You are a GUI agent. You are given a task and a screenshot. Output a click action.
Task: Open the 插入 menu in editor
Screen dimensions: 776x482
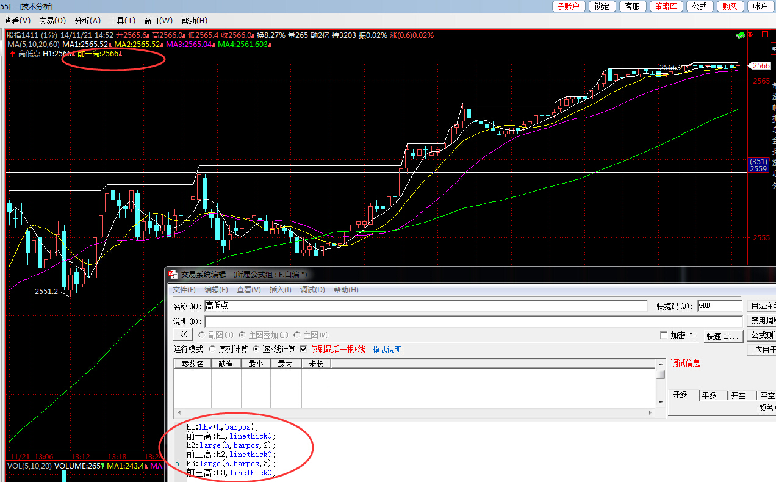[x=280, y=290]
